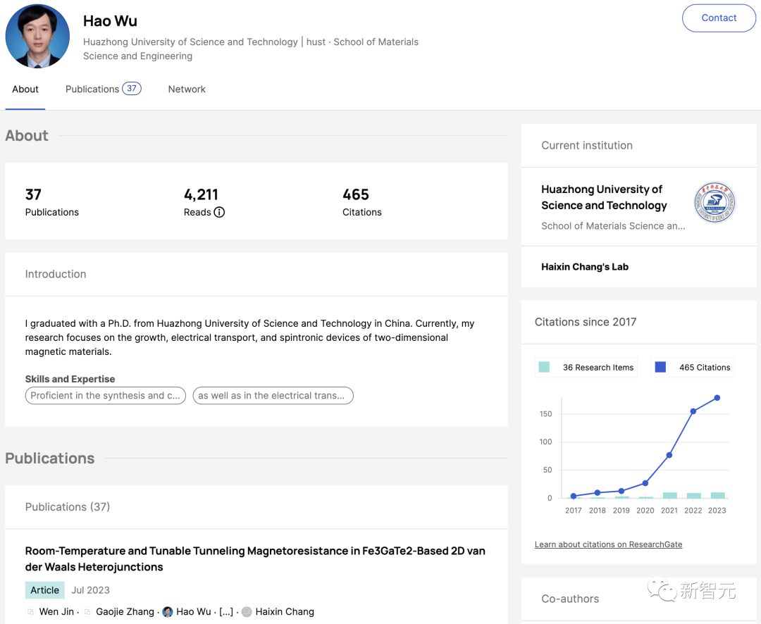
Task: Open Hao Wu's profile photo
Action: [x=37, y=37]
